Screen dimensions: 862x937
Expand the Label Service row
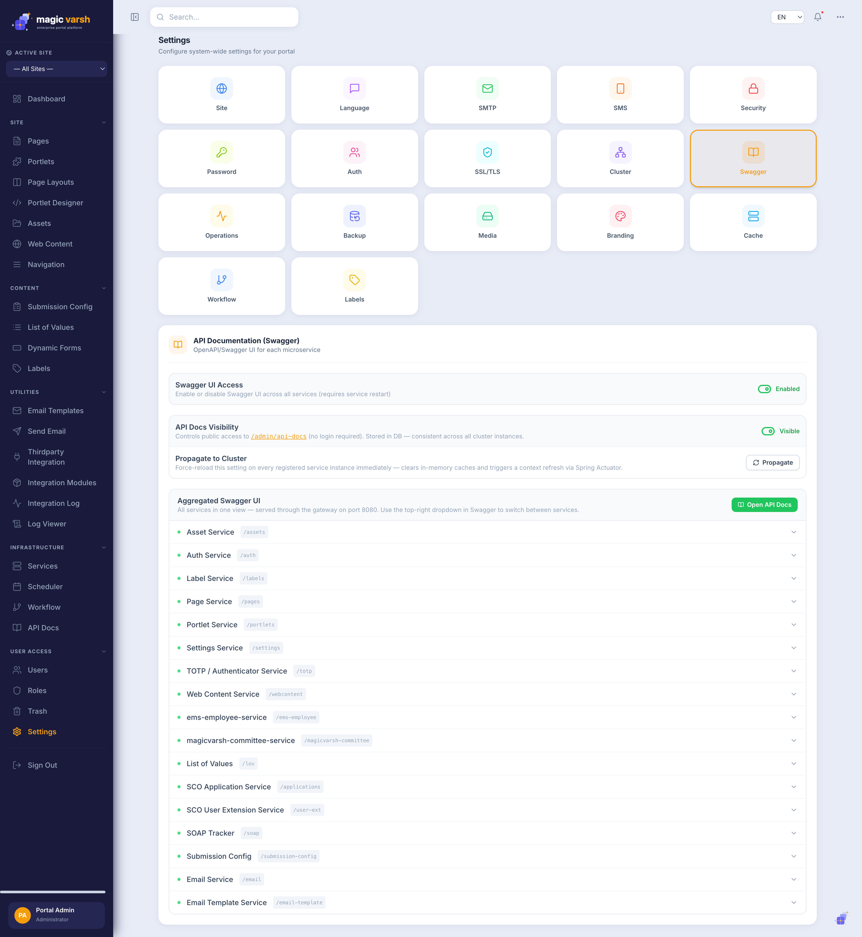pyautogui.click(x=487, y=579)
